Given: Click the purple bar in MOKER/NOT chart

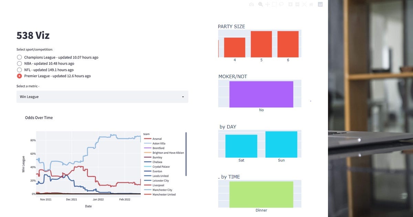Looking at the screenshot, I should pos(261,94).
